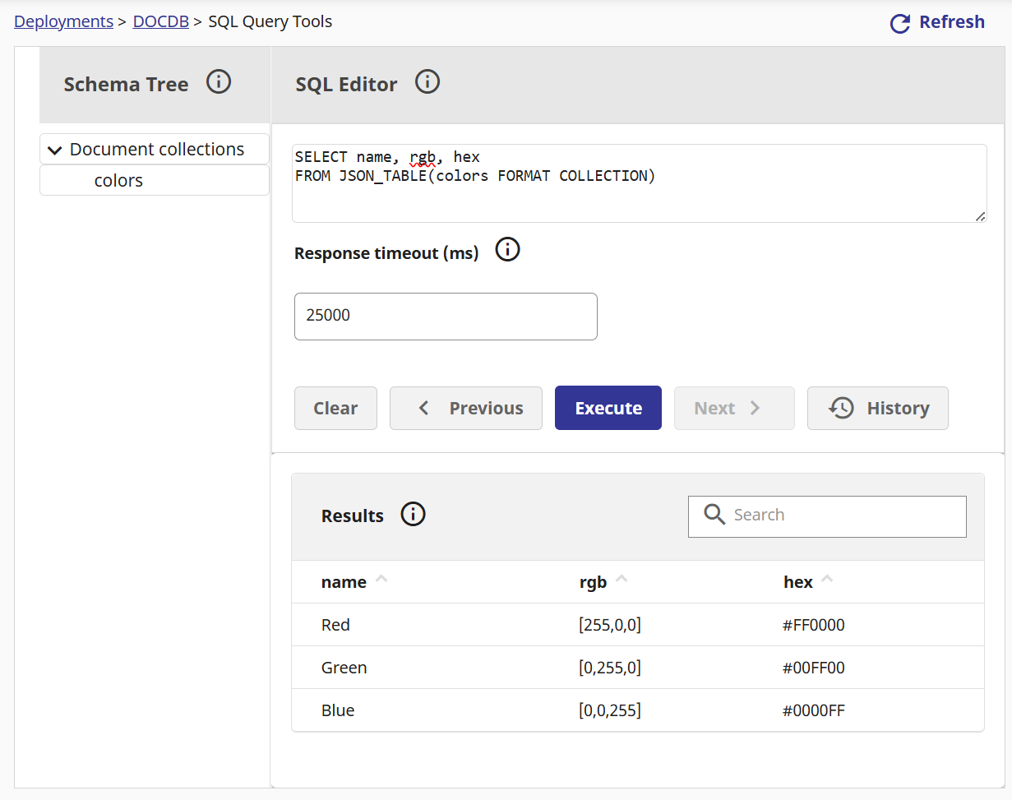Select the colors collection in tree
Viewport: 1012px width, 800px height.
118,181
